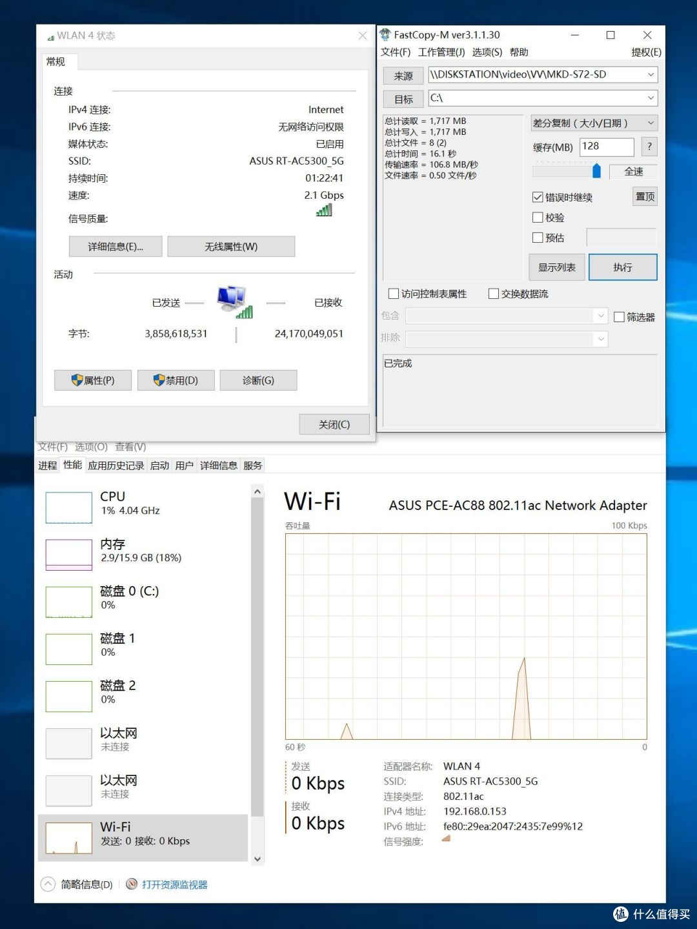Open Details button in WLAN status
697x929 pixels.
[116, 247]
